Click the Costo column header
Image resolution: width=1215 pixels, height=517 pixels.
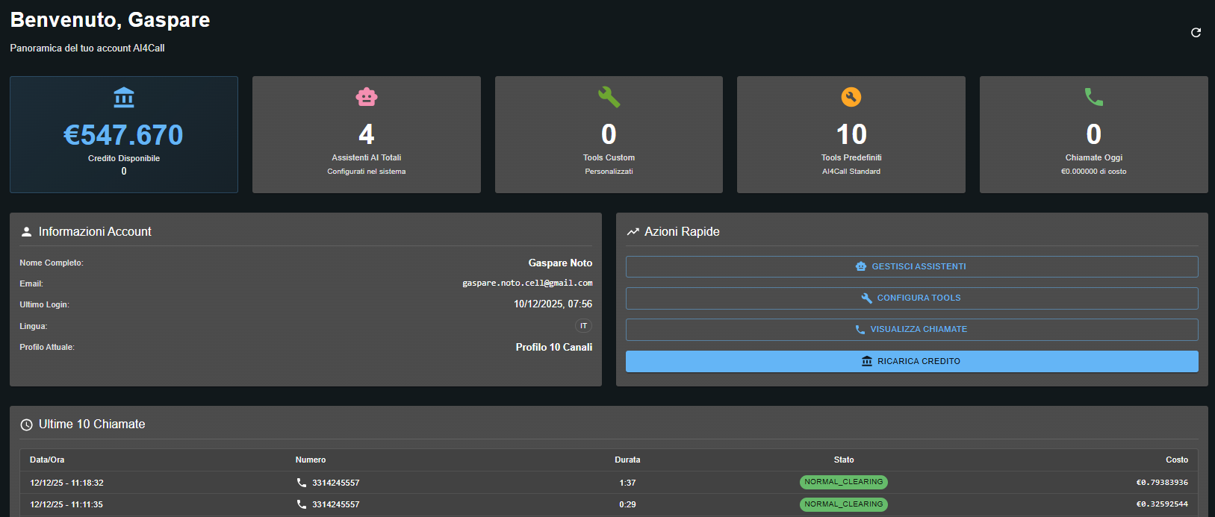tap(1177, 460)
